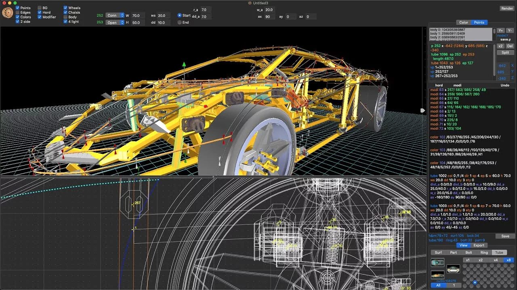Viewport: 517px width, 290px height.
Task: Select the 1 segment button
Action: point(454,285)
